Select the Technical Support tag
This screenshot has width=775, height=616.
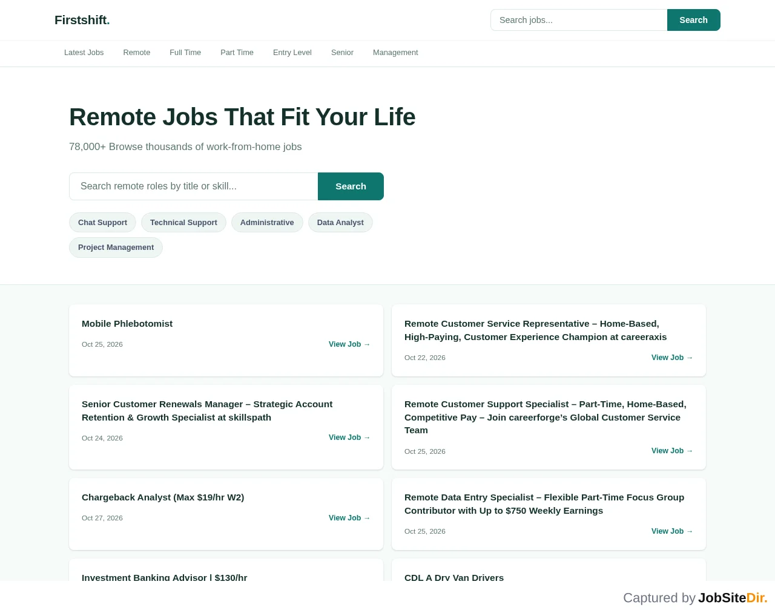pos(183,223)
